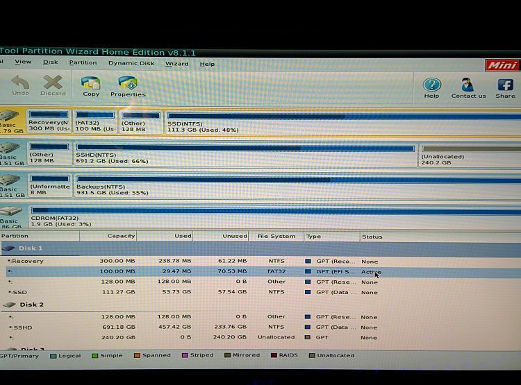Select the disk icon beside CDROM partition

[10, 211]
